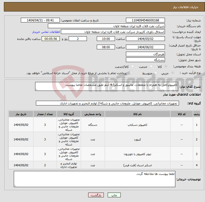Toggle the Islamic treasury payment checkbox

coord(130,72)
